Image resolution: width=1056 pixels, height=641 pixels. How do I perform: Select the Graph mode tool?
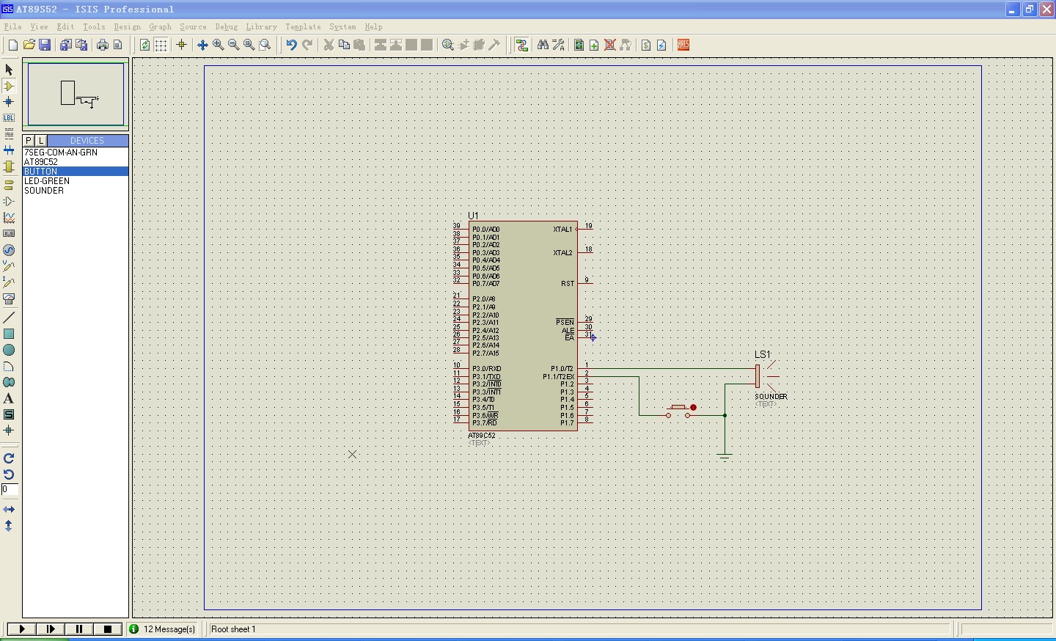(x=9, y=218)
